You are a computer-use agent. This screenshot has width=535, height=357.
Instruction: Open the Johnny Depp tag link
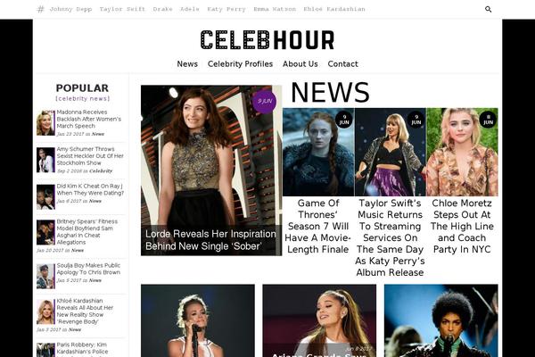coord(71,9)
